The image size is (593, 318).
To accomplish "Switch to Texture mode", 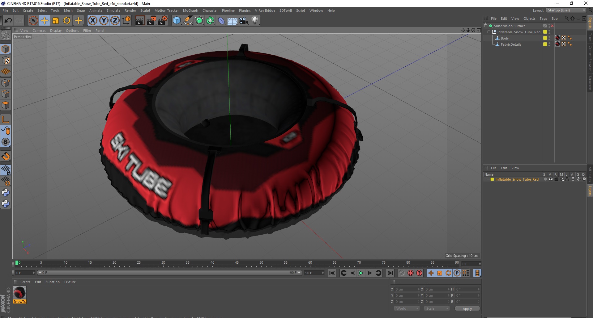I will (x=6, y=61).
